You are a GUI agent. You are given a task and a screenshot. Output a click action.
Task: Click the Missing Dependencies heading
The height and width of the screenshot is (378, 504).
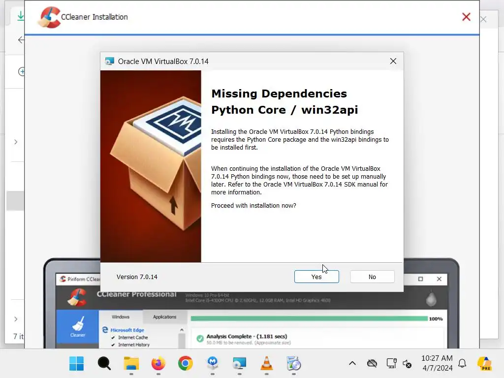tap(279, 94)
